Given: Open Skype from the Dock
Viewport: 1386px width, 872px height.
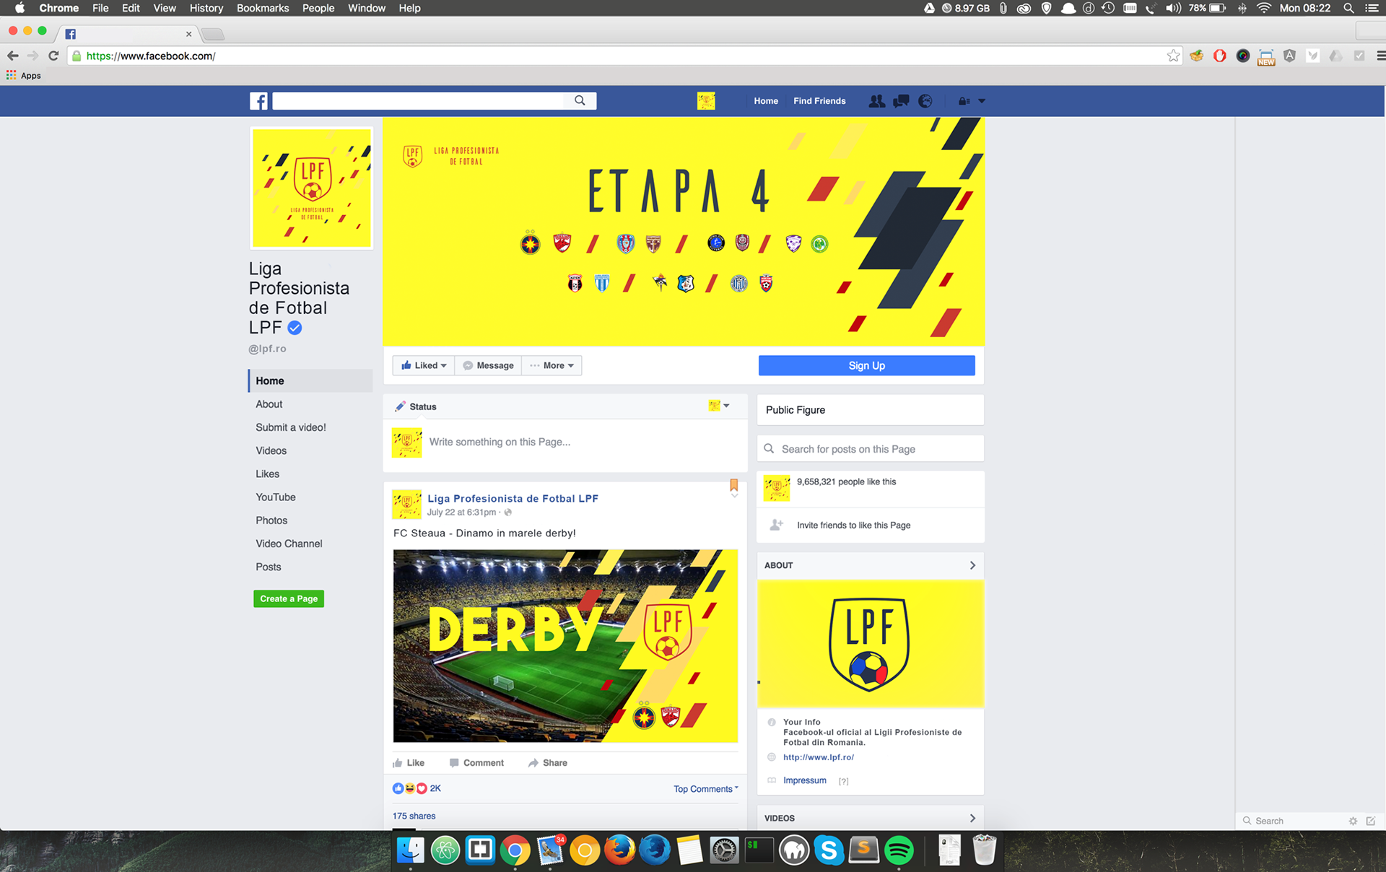Looking at the screenshot, I should pyautogui.click(x=829, y=850).
